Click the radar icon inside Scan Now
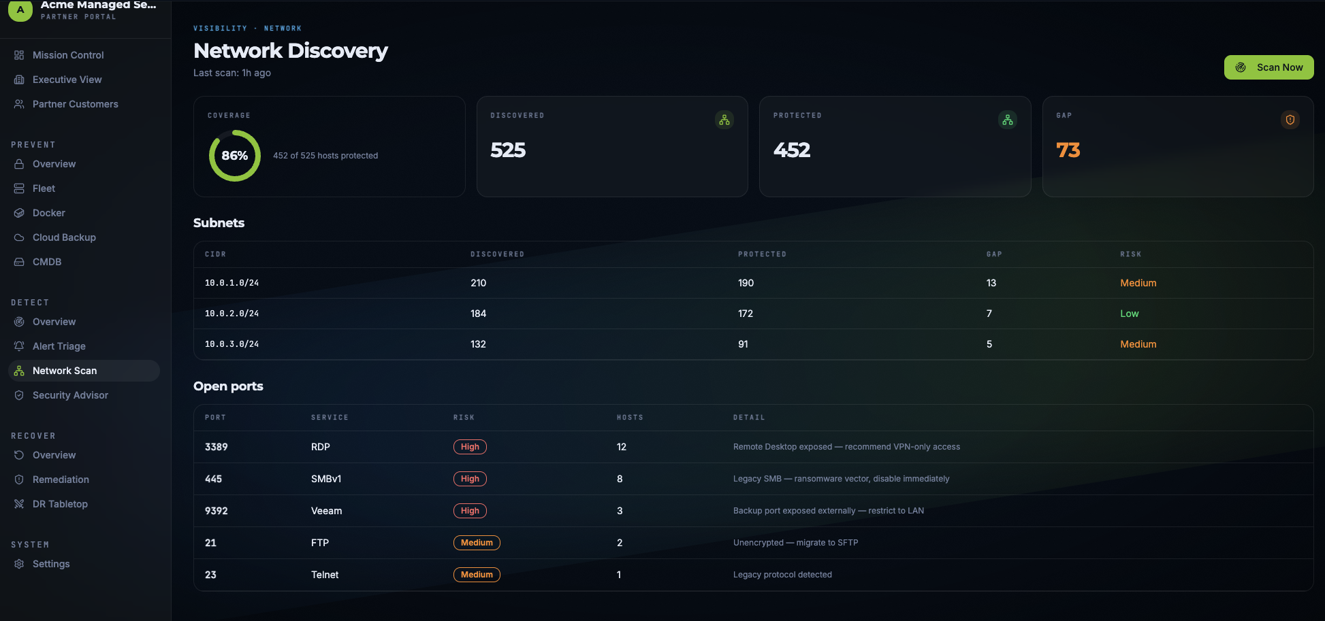The image size is (1325, 621). point(1241,67)
